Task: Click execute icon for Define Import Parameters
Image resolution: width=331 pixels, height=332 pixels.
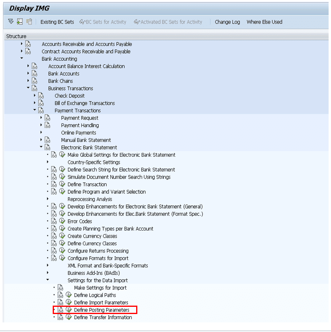Action: [x=69, y=302]
